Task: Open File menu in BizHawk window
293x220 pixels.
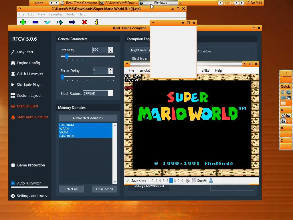Action: pyautogui.click(x=131, y=70)
